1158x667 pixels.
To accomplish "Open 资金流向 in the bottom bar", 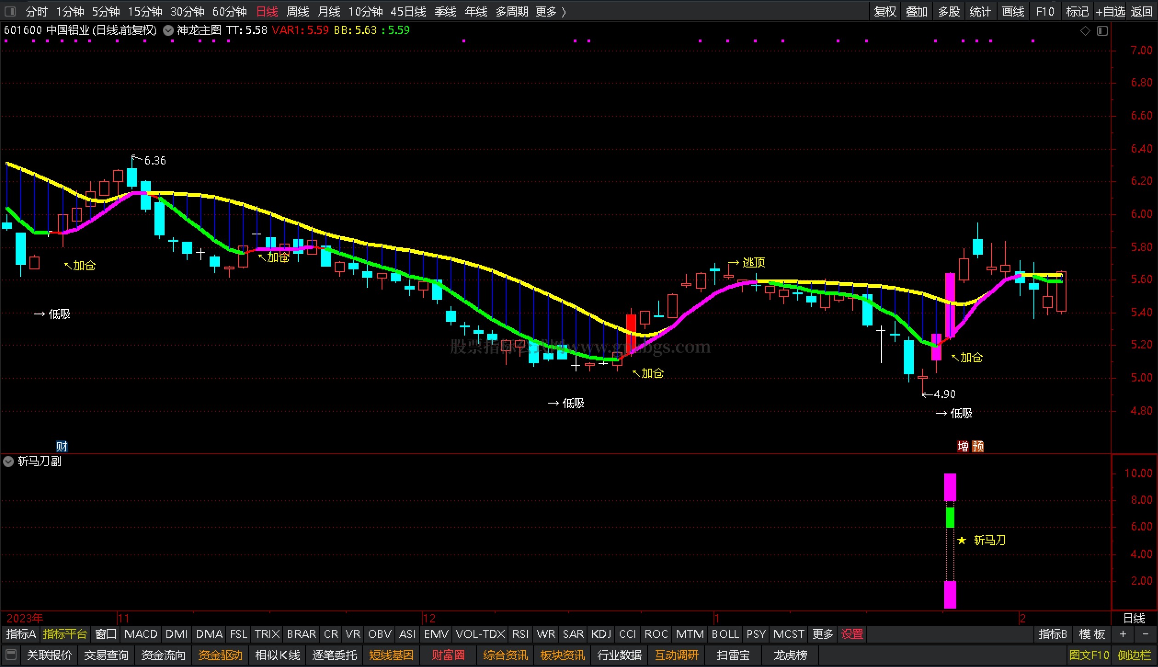I will [x=163, y=655].
